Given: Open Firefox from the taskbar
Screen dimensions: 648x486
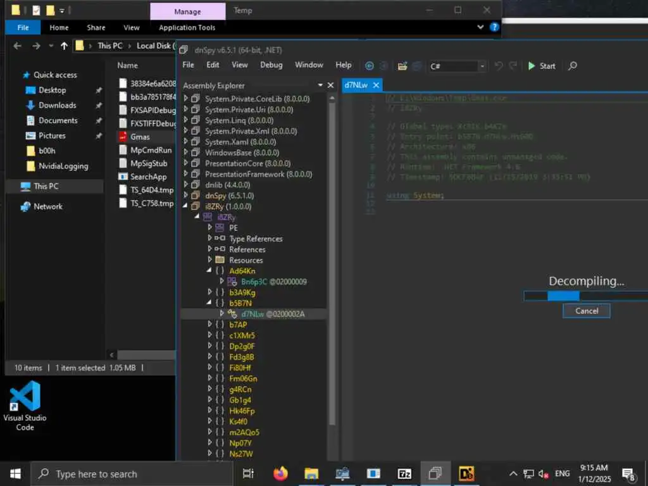Looking at the screenshot, I should click(280, 473).
